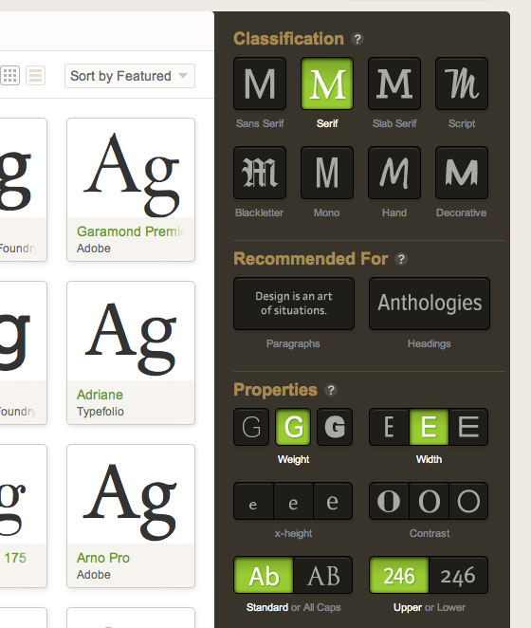Open the Sort by Featured dropdown
This screenshot has width=531, height=628.
coord(130,76)
